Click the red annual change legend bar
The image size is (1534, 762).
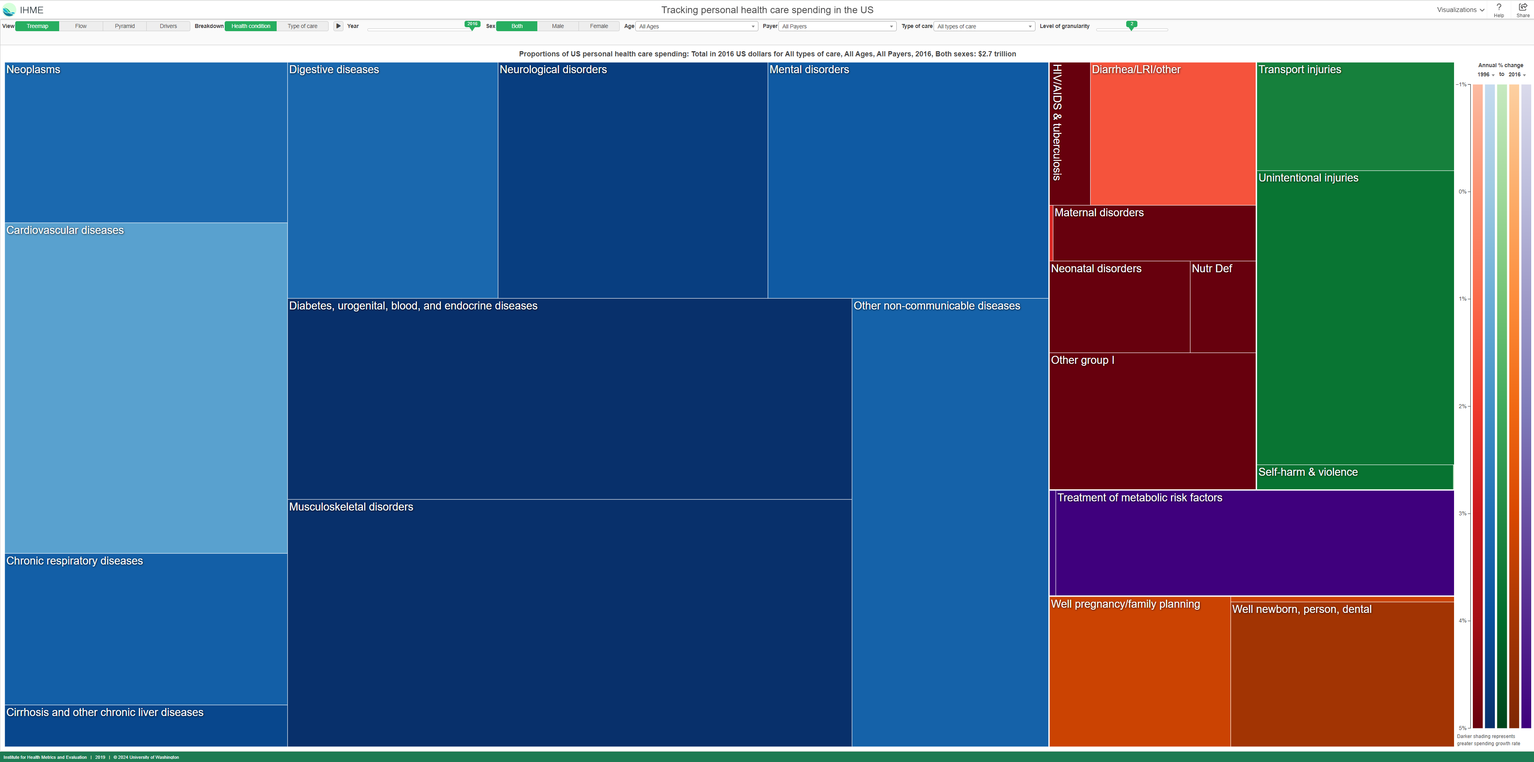tap(1478, 406)
